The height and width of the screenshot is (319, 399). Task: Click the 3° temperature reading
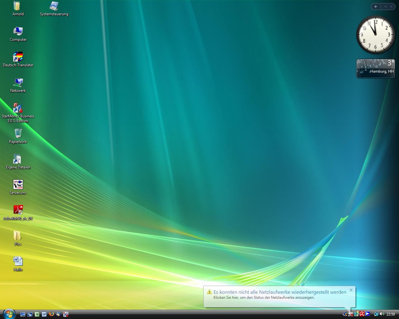click(x=391, y=63)
